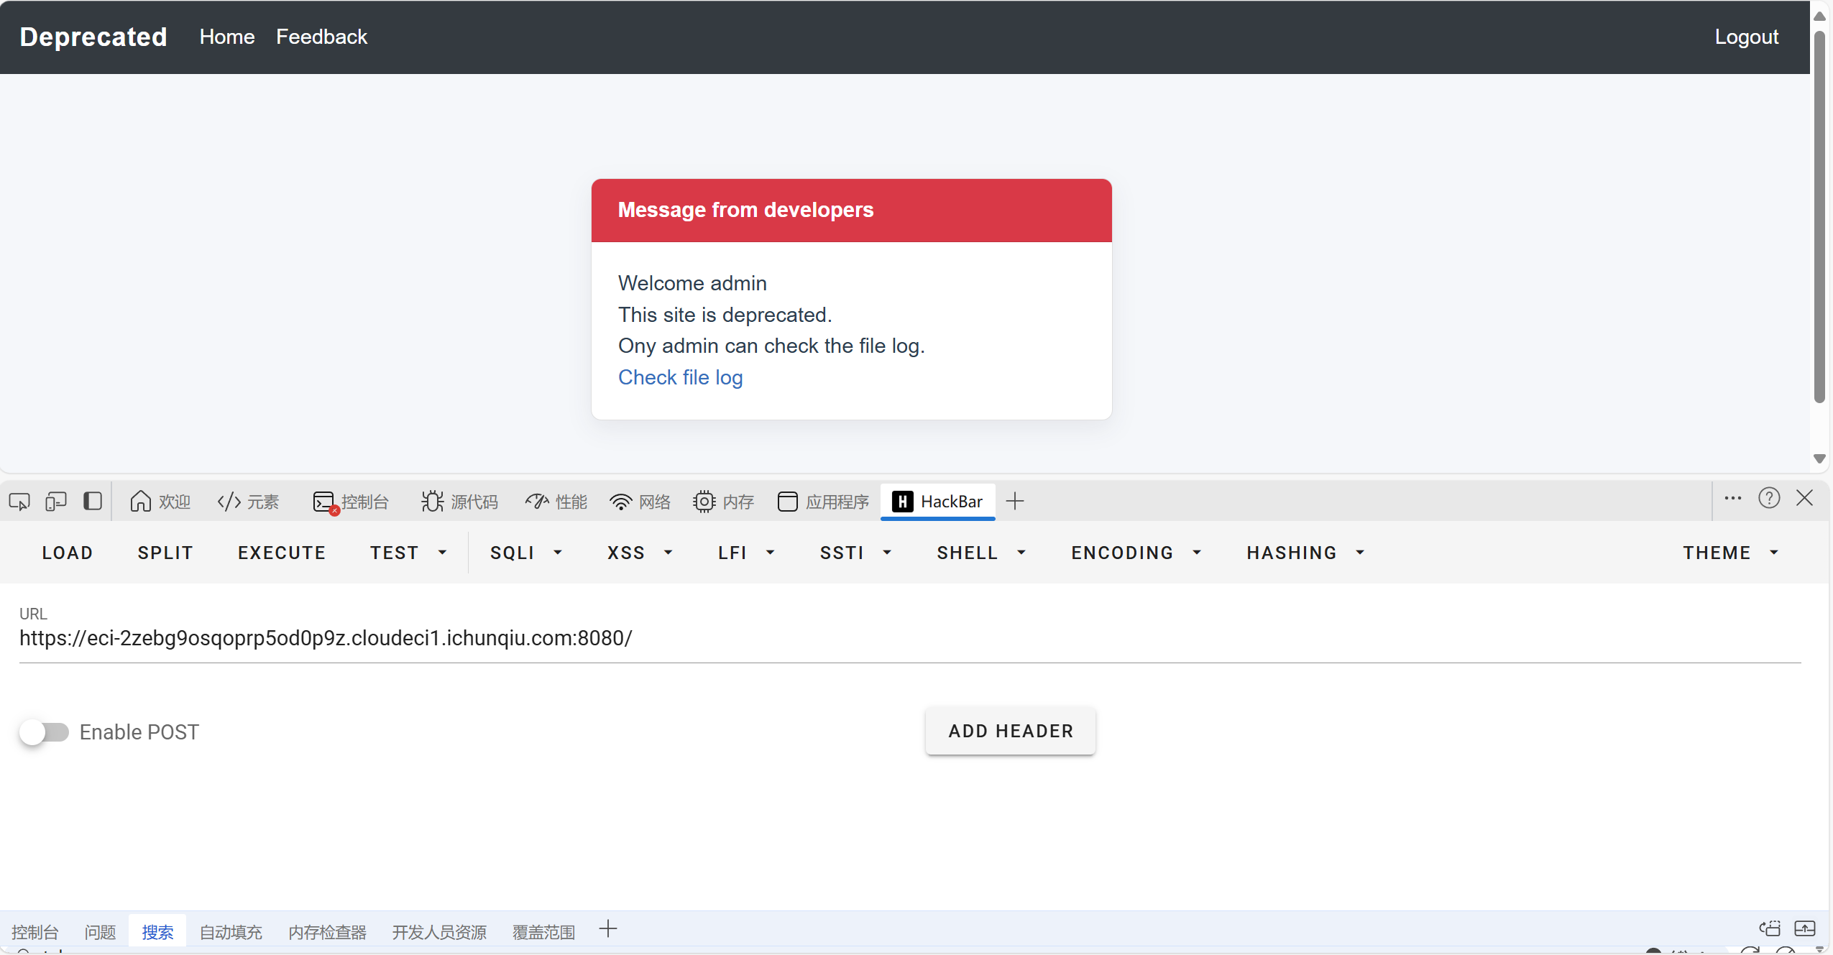Open the ENCODING dropdown menu
1833x955 pixels.
tap(1136, 553)
